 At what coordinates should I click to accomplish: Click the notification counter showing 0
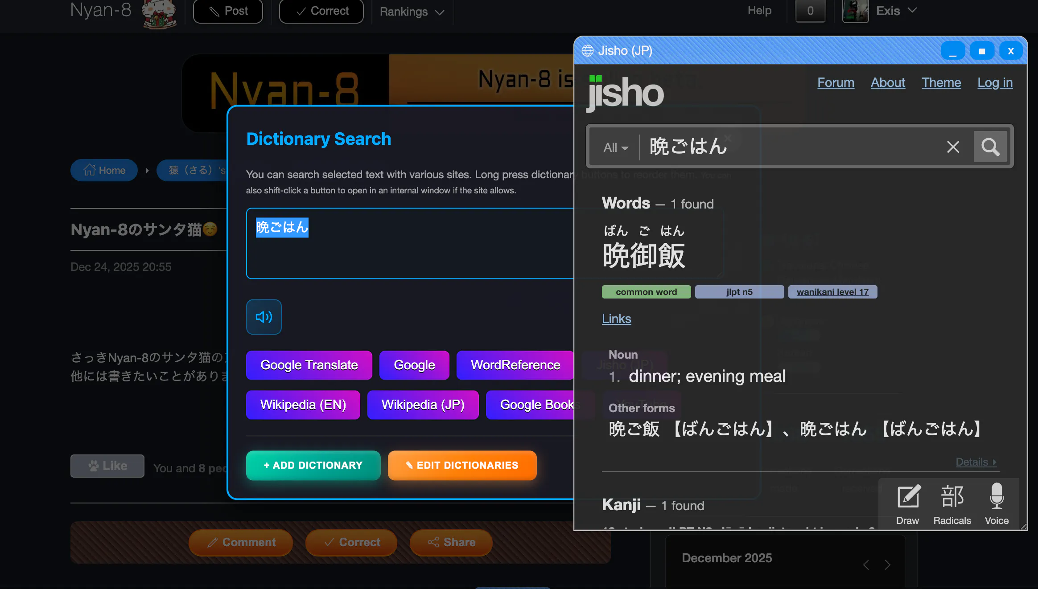(x=810, y=11)
